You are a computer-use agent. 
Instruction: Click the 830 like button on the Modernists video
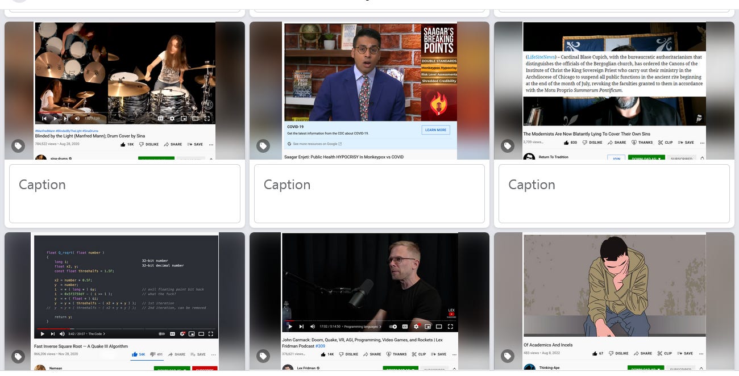[570, 143]
